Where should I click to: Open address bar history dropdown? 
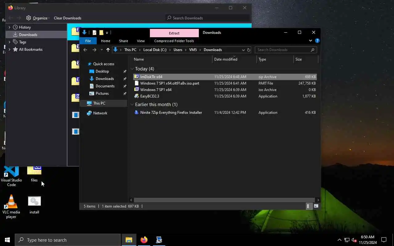[x=243, y=50]
